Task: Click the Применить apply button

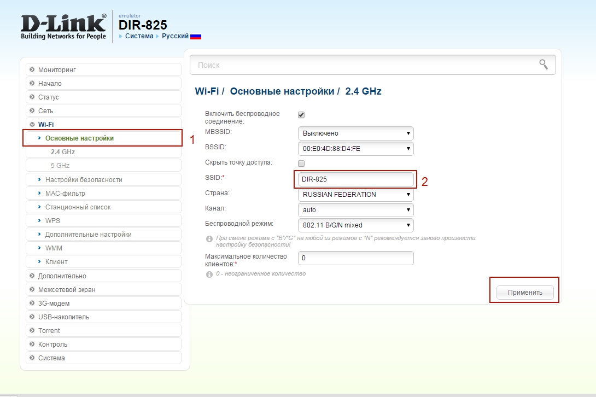Action: pos(525,293)
